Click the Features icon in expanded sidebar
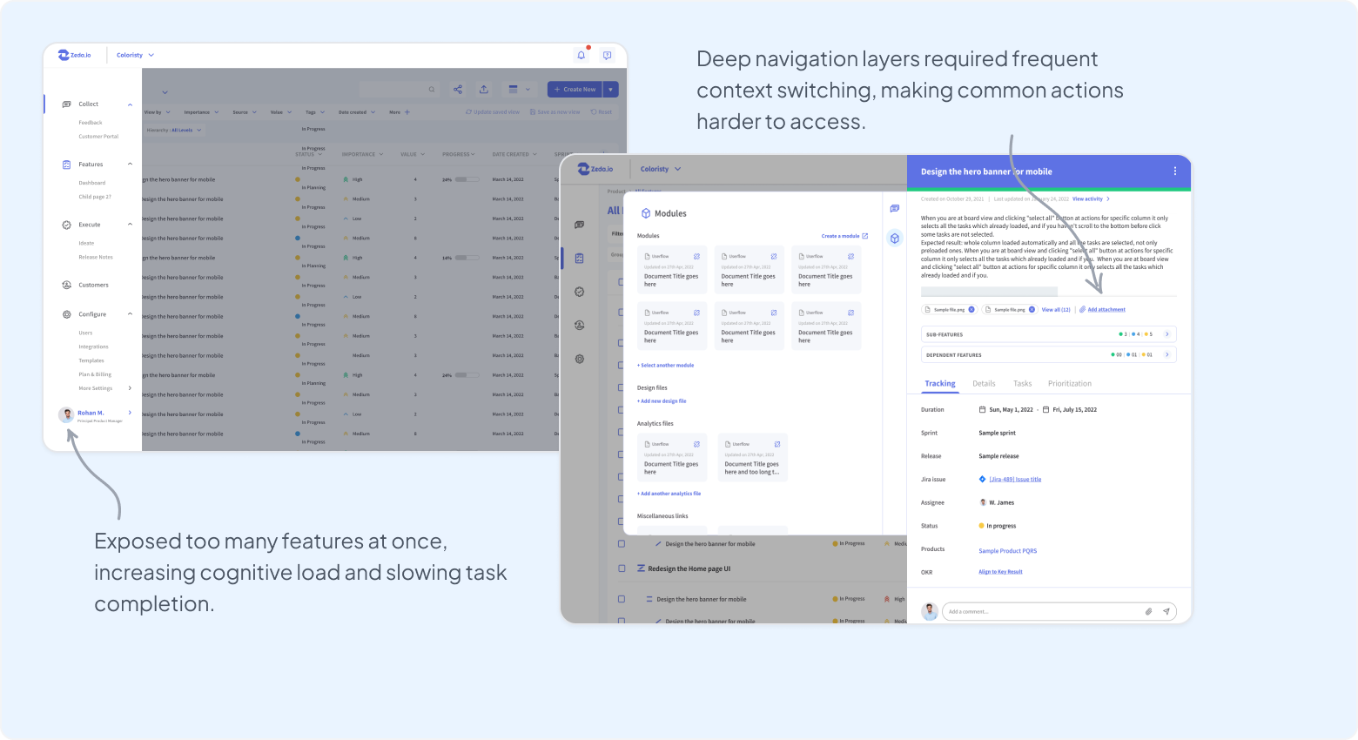This screenshot has height=740, width=1358. [x=67, y=165]
